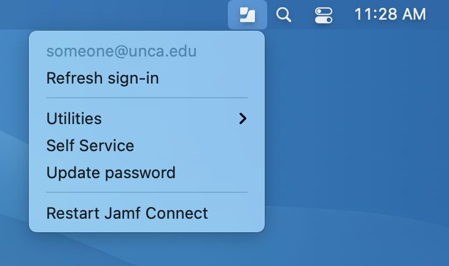
Task: Click the magnifying glass in menu bar
Action: pos(283,15)
